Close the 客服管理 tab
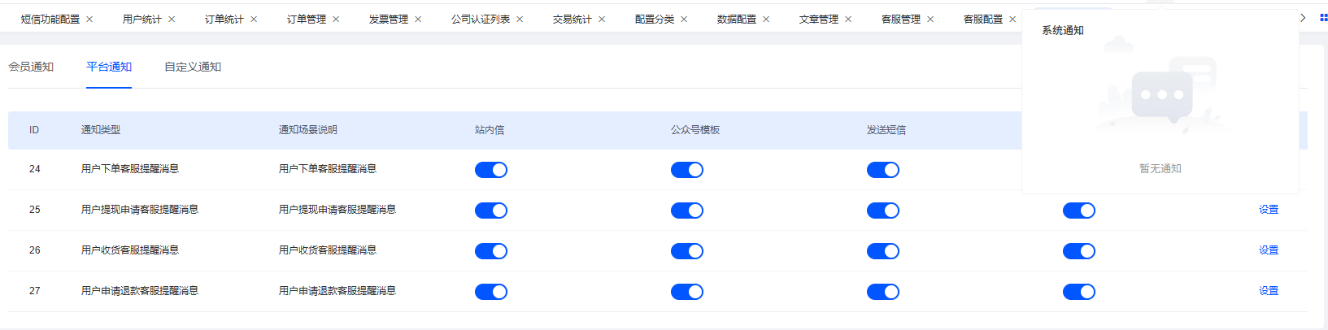The width and height of the screenshot is (1328, 330). coord(930,20)
